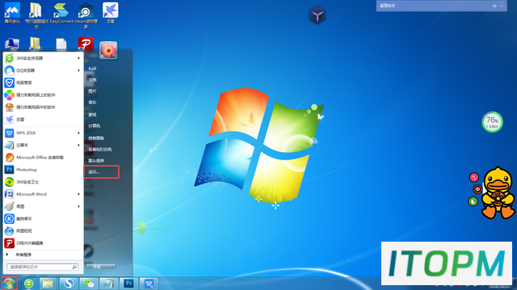The height and width of the screenshot is (290, 517).
Task: Open the Notepad taskbar icon
Action: (x=108, y=284)
